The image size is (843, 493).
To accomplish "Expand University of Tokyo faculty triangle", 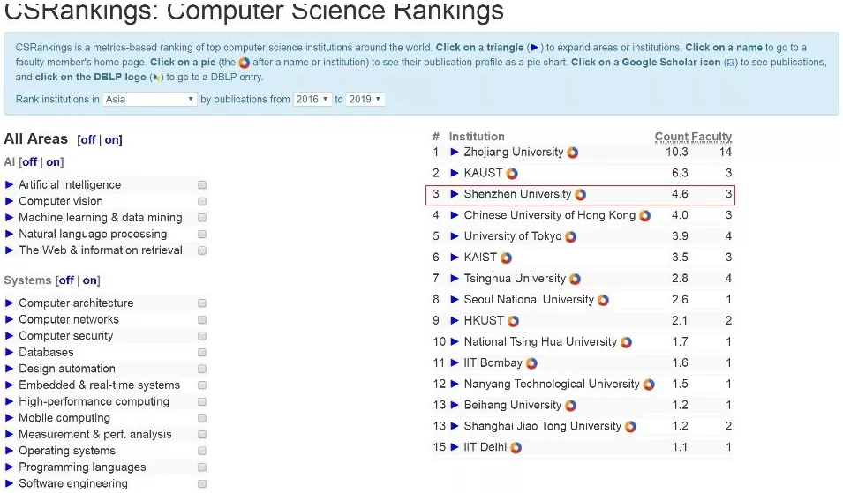I will [x=455, y=236].
